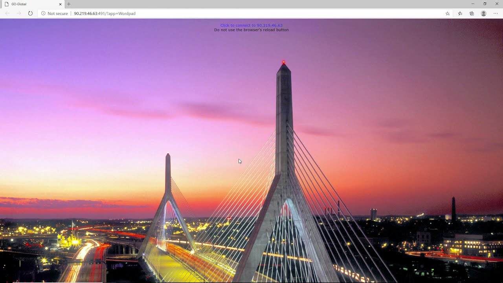The image size is (503, 283).
Task: Click 'Do not use the browser's reload button' text
Action: [251, 30]
